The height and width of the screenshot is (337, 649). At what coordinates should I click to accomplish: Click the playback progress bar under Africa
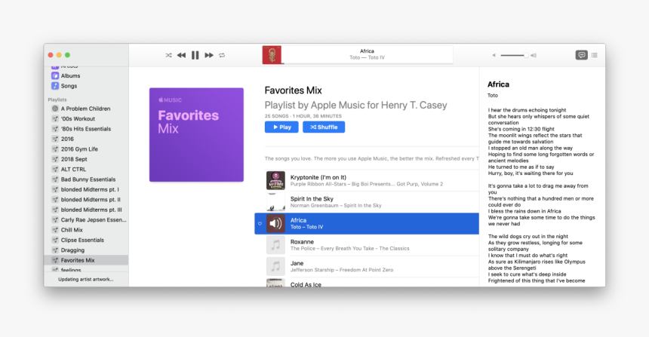(x=367, y=63)
